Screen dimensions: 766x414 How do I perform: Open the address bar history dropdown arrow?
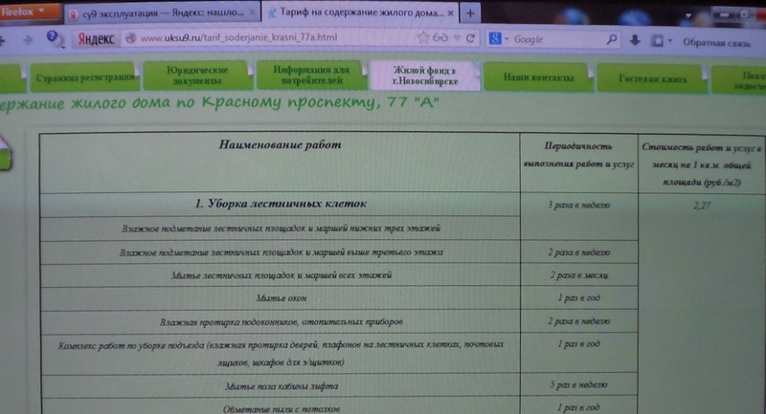[x=458, y=38]
